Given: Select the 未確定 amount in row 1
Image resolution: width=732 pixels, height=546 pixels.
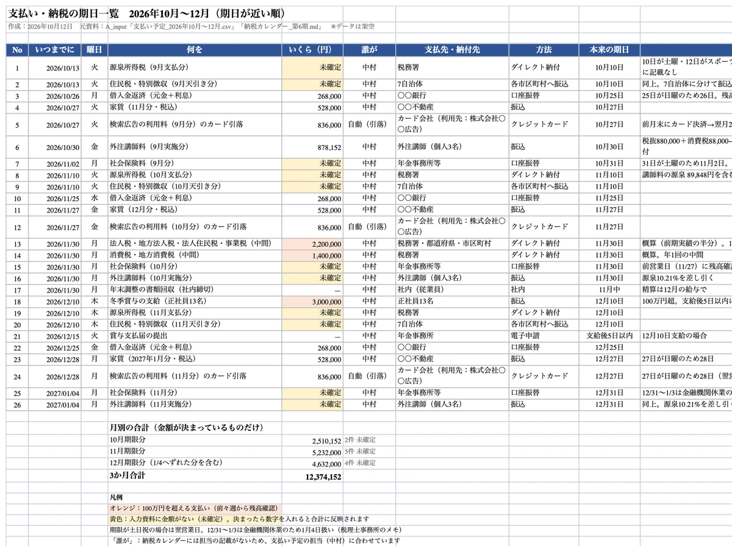Looking at the screenshot, I should click(313, 68).
